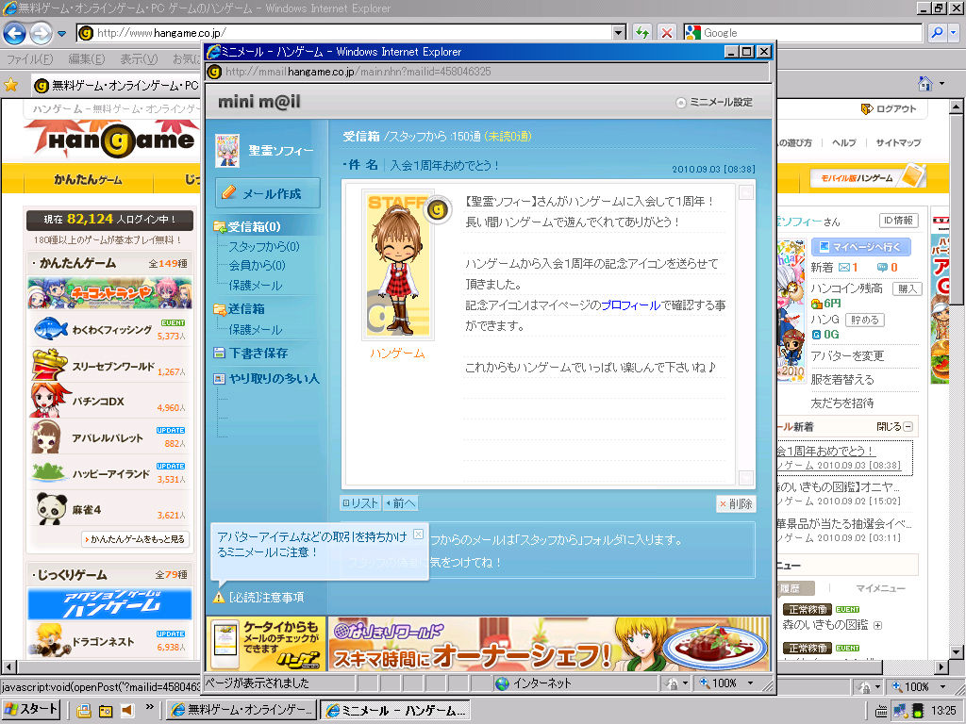966x724 pixels.
Task: Open the やり取りの多い人 list
Action: coord(267,379)
